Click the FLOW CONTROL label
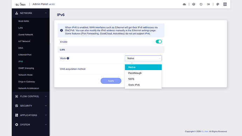242x136 pixels. tap(29, 96)
